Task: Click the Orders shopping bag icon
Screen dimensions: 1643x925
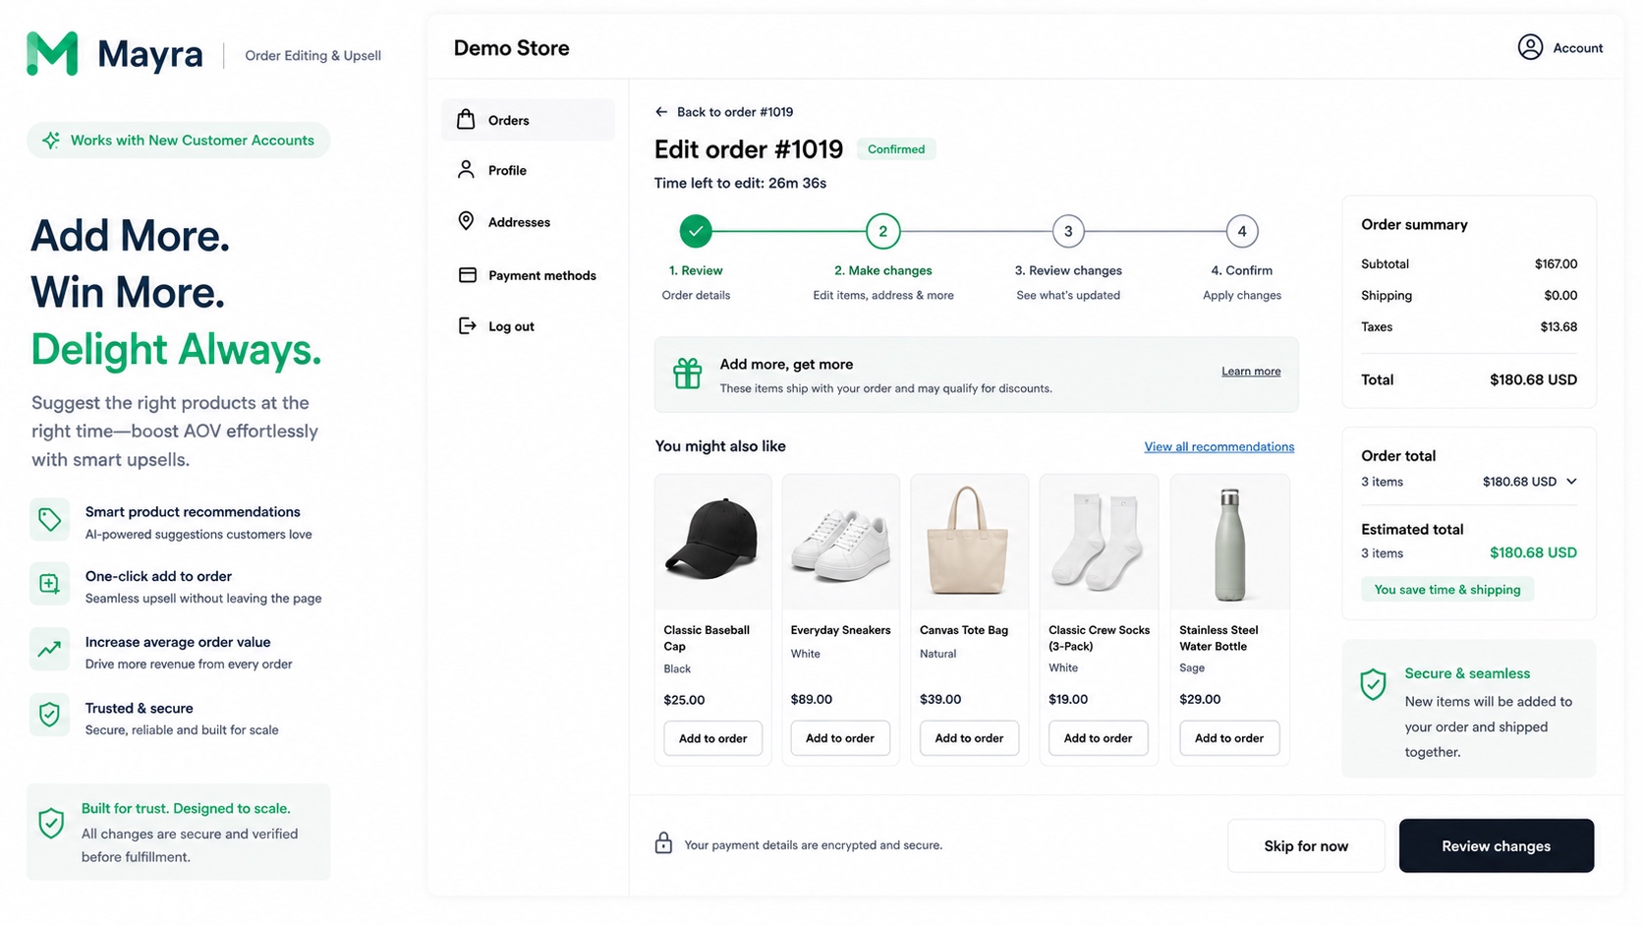Action: (x=466, y=120)
